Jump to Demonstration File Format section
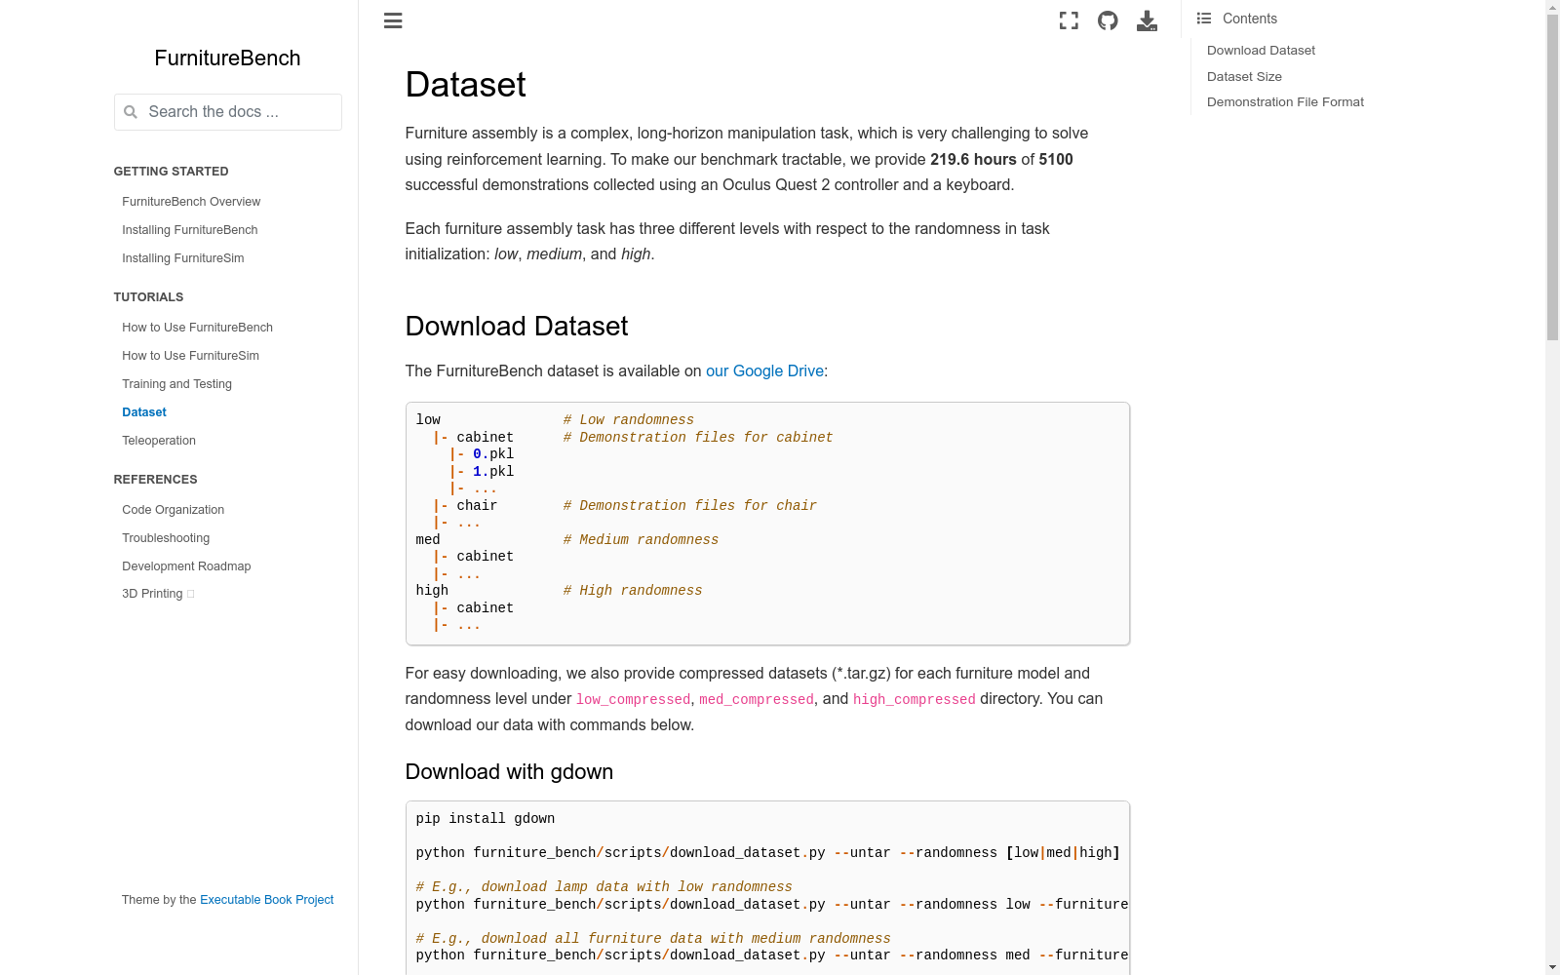Viewport: 1560px width, 975px height. point(1285,102)
